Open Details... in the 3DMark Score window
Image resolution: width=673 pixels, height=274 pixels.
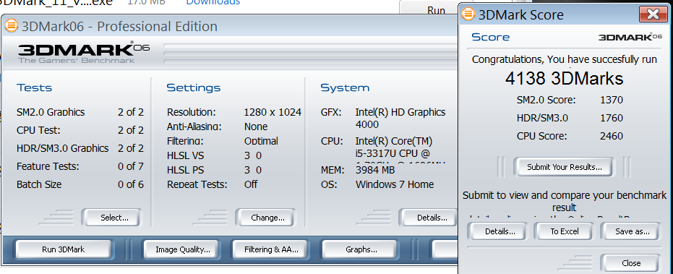pos(497,231)
